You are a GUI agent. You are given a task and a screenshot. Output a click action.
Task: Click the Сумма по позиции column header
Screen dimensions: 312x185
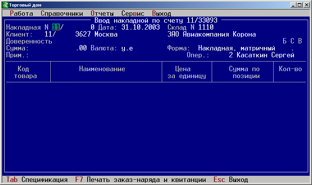[244, 72]
